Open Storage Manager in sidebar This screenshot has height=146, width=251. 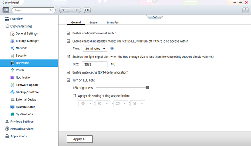(x=27, y=41)
